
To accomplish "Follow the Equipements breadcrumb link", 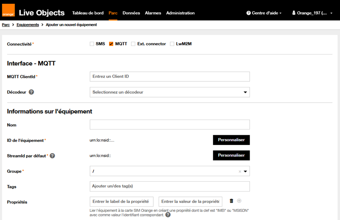I will coord(28,25).
